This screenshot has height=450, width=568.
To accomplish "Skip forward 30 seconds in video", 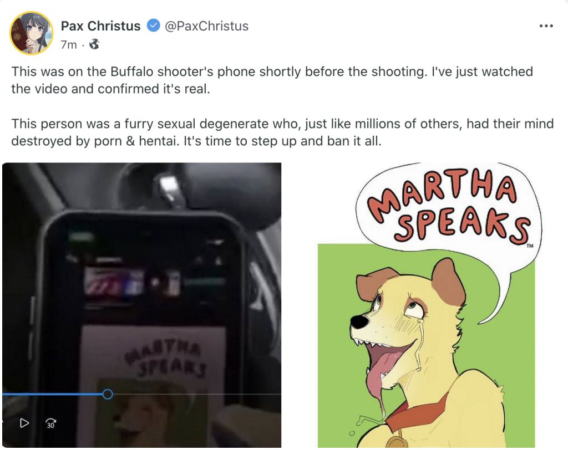I will point(50,423).
